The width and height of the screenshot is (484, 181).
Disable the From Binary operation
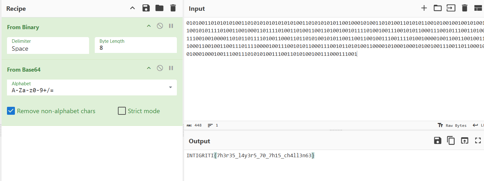tap(160, 26)
